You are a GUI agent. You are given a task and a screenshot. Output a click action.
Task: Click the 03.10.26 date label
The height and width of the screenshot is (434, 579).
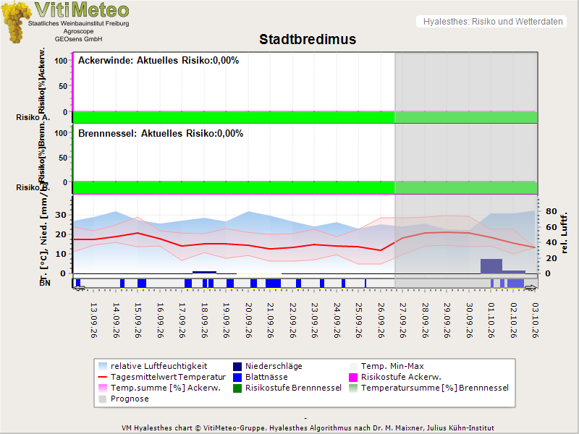click(x=535, y=320)
